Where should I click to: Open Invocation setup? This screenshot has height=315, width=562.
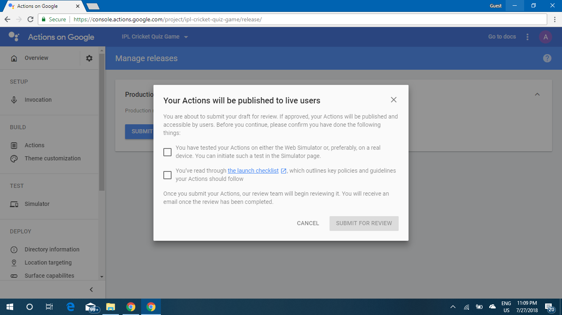(x=38, y=100)
